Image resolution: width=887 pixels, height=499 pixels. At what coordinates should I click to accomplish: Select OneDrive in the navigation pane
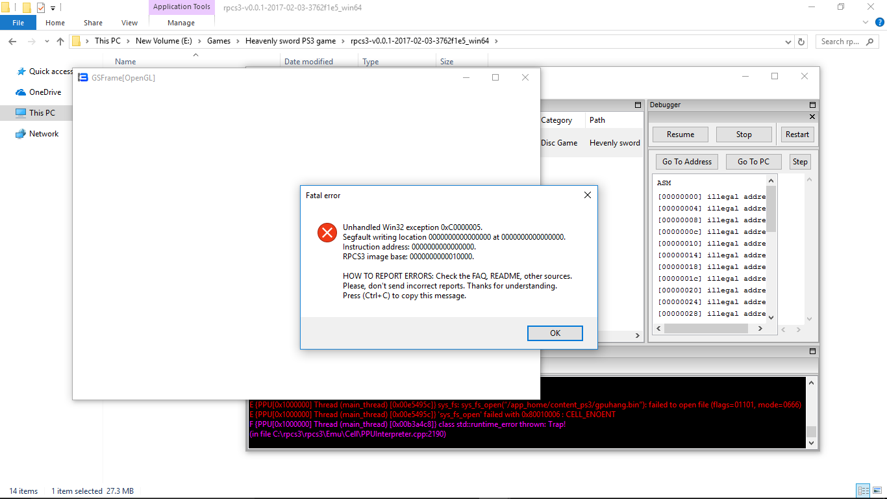point(39,92)
